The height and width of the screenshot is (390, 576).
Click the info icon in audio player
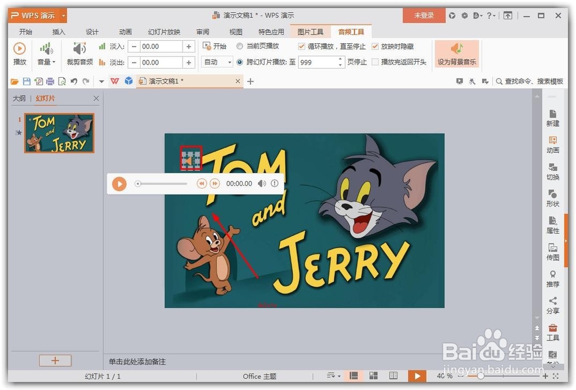[274, 183]
